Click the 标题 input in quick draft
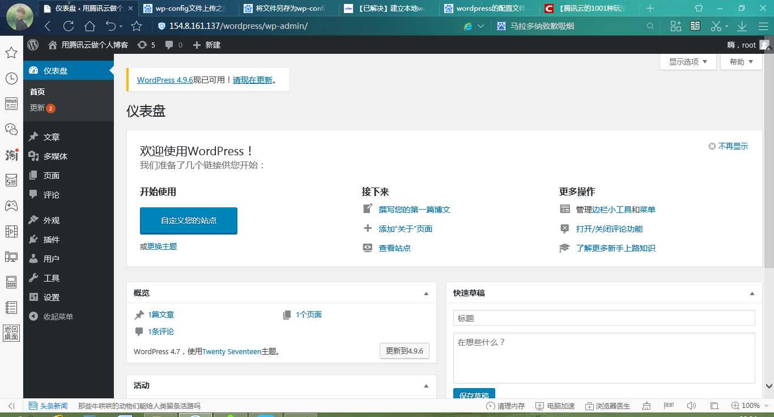Screen dimensions: 774x417 [604, 318]
